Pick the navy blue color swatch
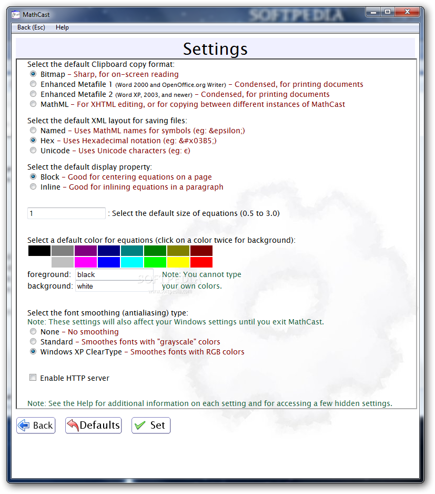Viewport: 435px width, 494px height. 108,251
